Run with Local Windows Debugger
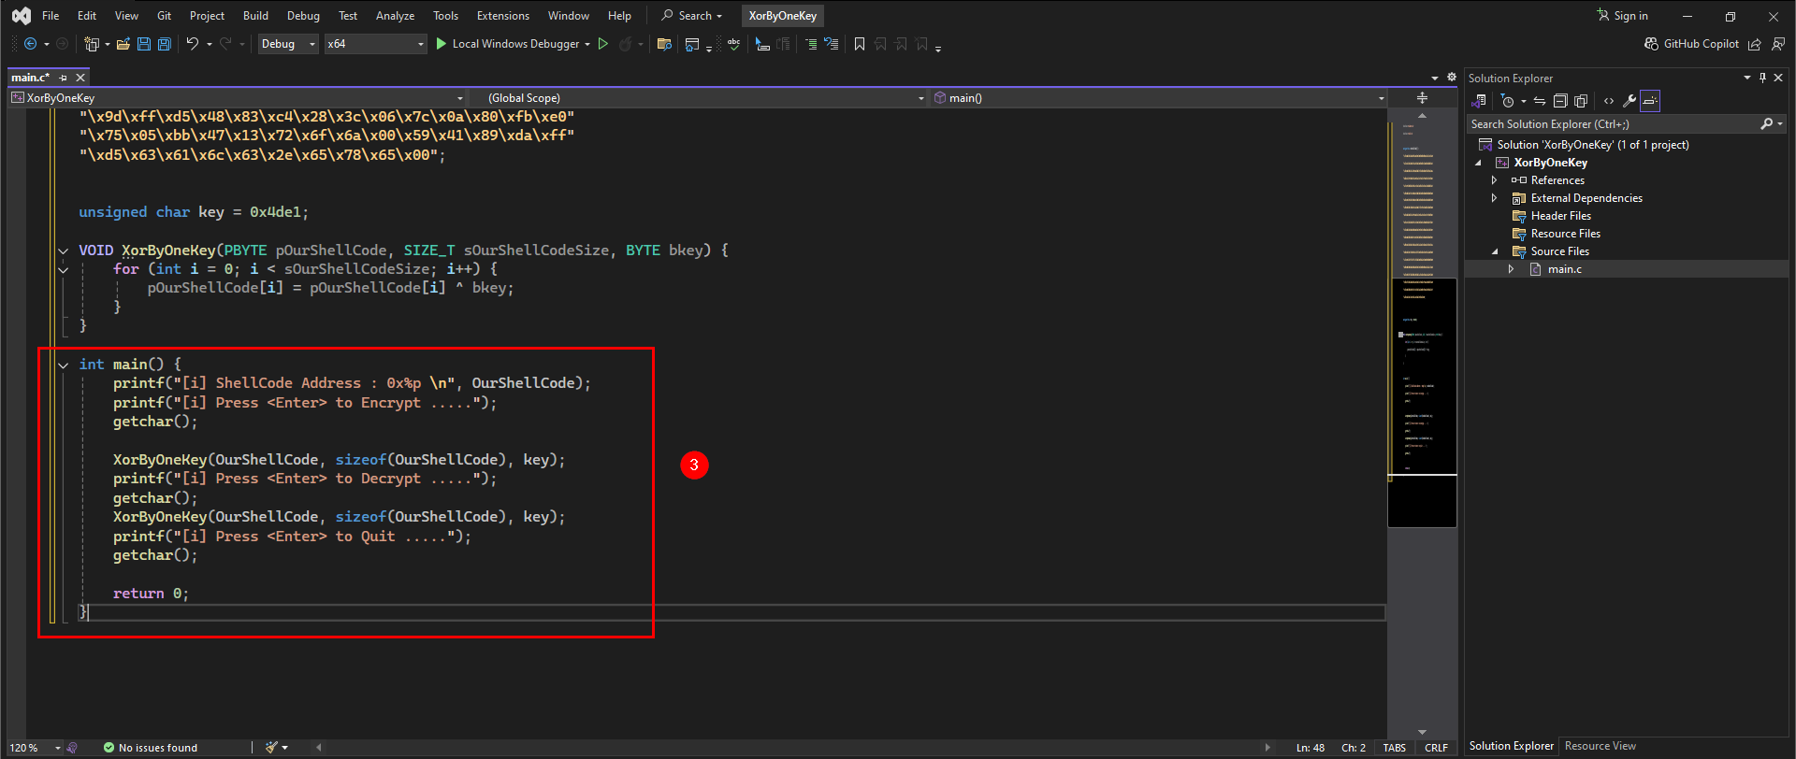Screen dimensions: 1796x759 (x=508, y=44)
